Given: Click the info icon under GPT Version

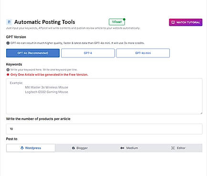Looking at the screenshot, I should coord(8,43).
